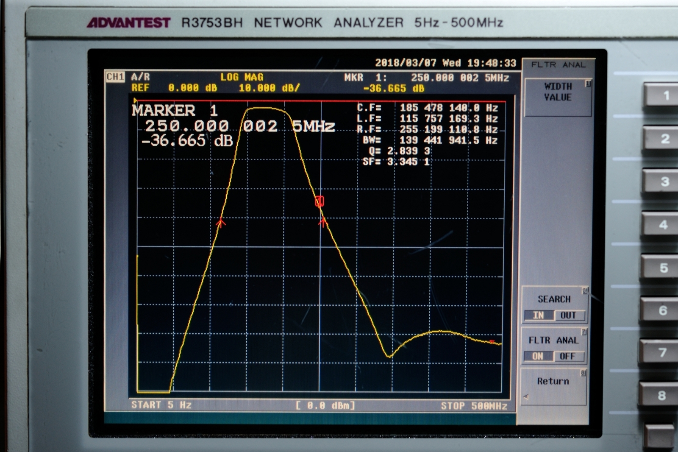Switch FLTR ANAL to OFF
The image size is (678, 452).
567,357
